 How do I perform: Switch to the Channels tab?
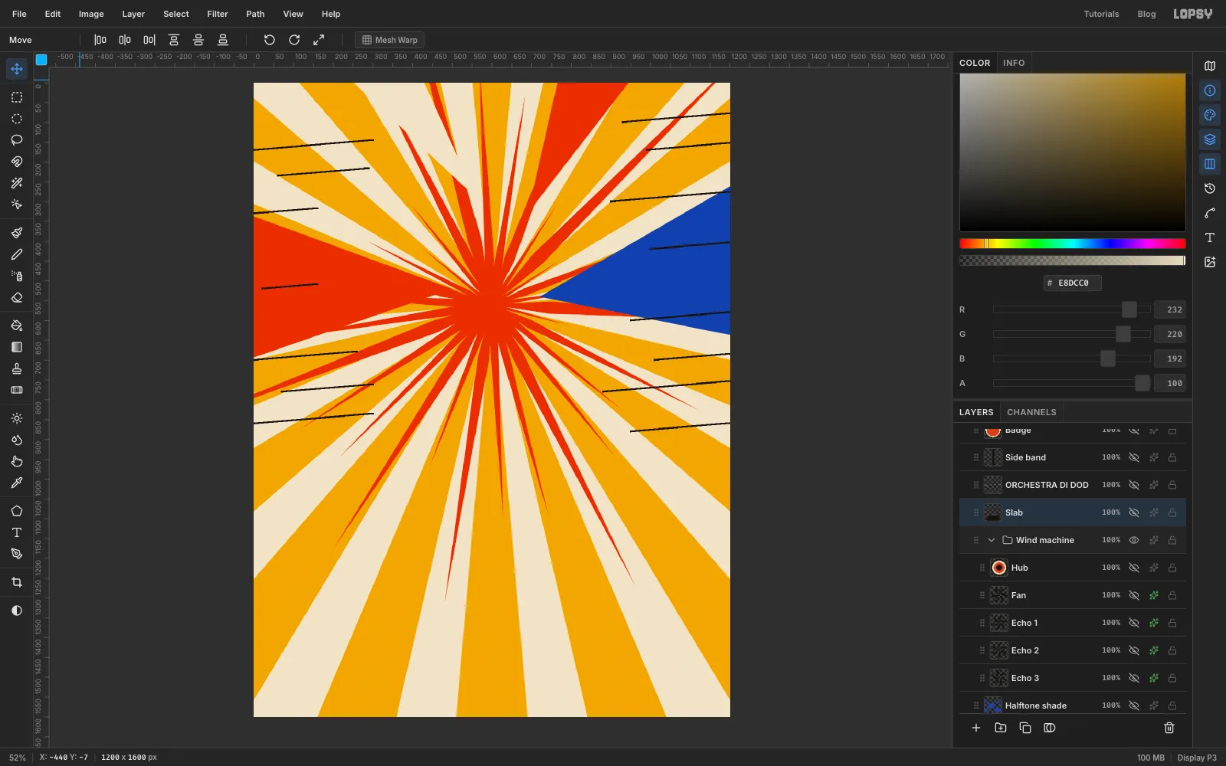tap(1031, 412)
